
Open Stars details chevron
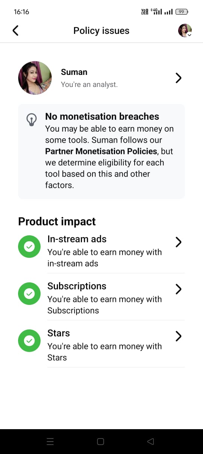(x=179, y=336)
